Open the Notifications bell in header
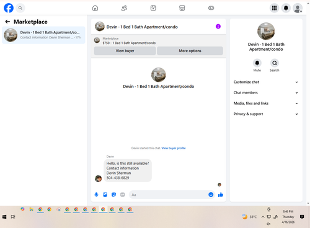 (286, 8)
